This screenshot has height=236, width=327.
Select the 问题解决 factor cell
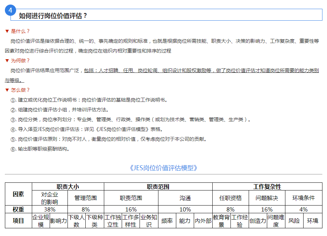(267, 198)
